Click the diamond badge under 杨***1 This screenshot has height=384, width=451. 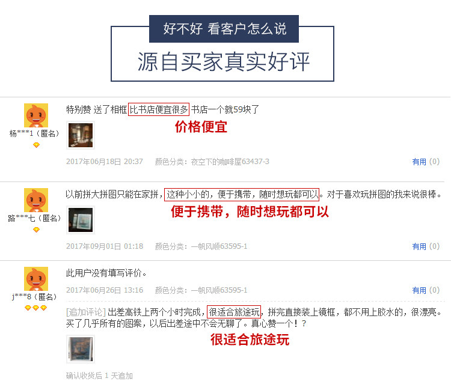point(36,145)
